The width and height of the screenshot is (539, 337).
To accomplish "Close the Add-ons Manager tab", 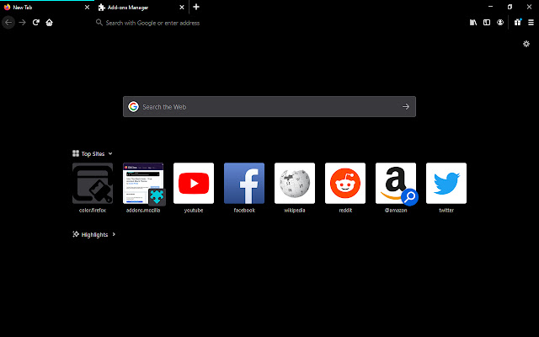I will click(x=182, y=8).
